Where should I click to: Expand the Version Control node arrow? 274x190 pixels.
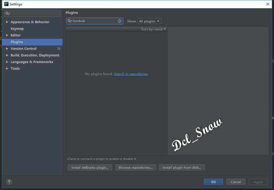coord(7,48)
